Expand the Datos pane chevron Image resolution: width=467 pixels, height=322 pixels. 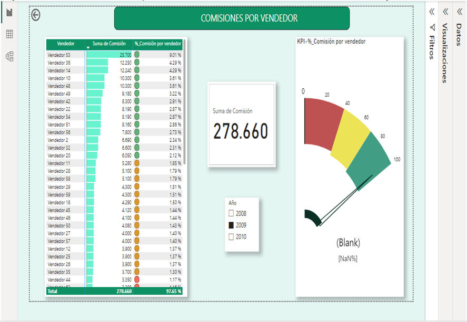click(460, 12)
